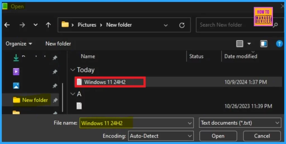Sort by the Date modified column

(x=240, y=56)
